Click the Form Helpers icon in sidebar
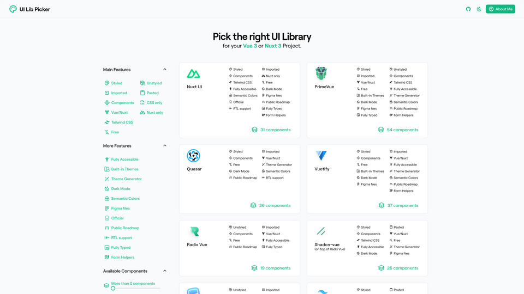 click(x=107, y=258)
